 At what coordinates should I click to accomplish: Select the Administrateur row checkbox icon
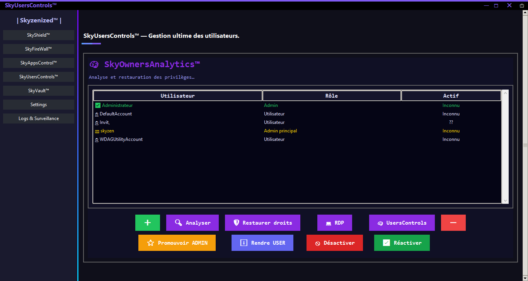coord(98,105)
